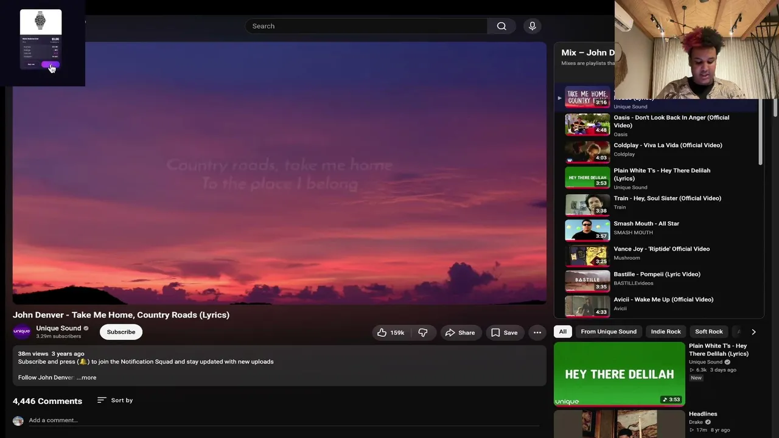Click the recommended title 'Plain White T's - Hey There Delilah (Lyrics)'
This screenshot has height=438, width=779.
(719, 350)
